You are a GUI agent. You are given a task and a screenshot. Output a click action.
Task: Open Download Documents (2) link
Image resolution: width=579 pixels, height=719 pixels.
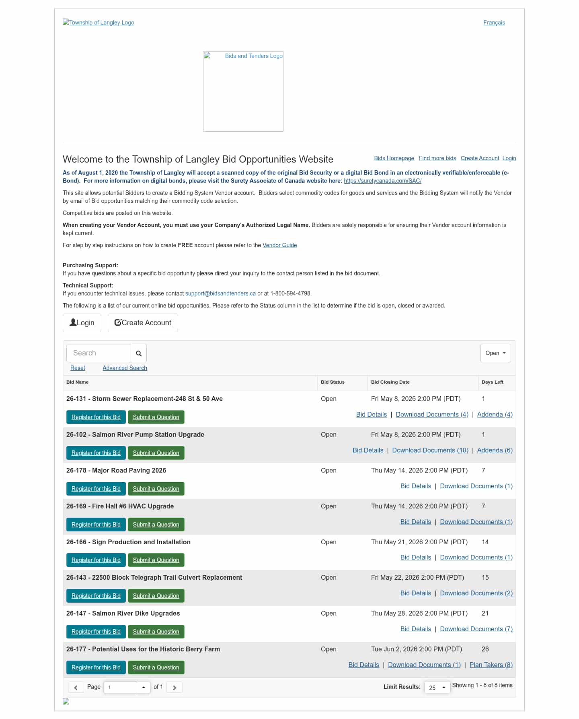click(x=476, y=593)
